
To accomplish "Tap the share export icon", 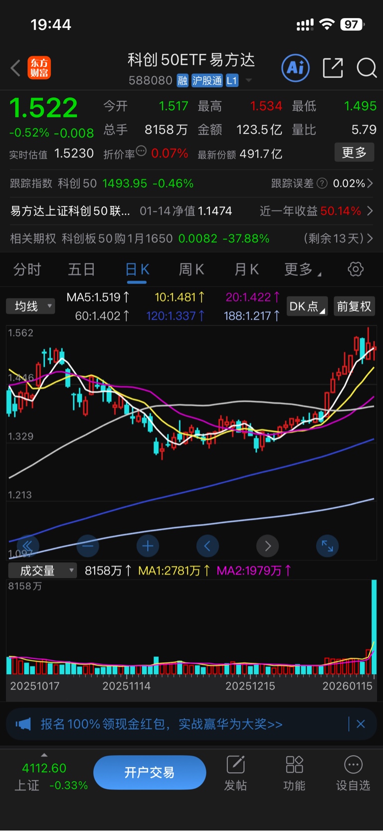I will (x=333, y=68).
